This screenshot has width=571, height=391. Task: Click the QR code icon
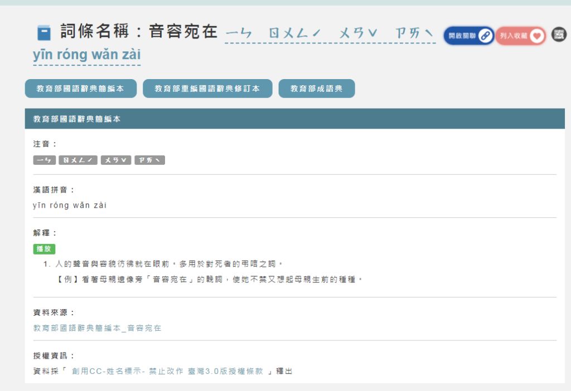point(558,35)
